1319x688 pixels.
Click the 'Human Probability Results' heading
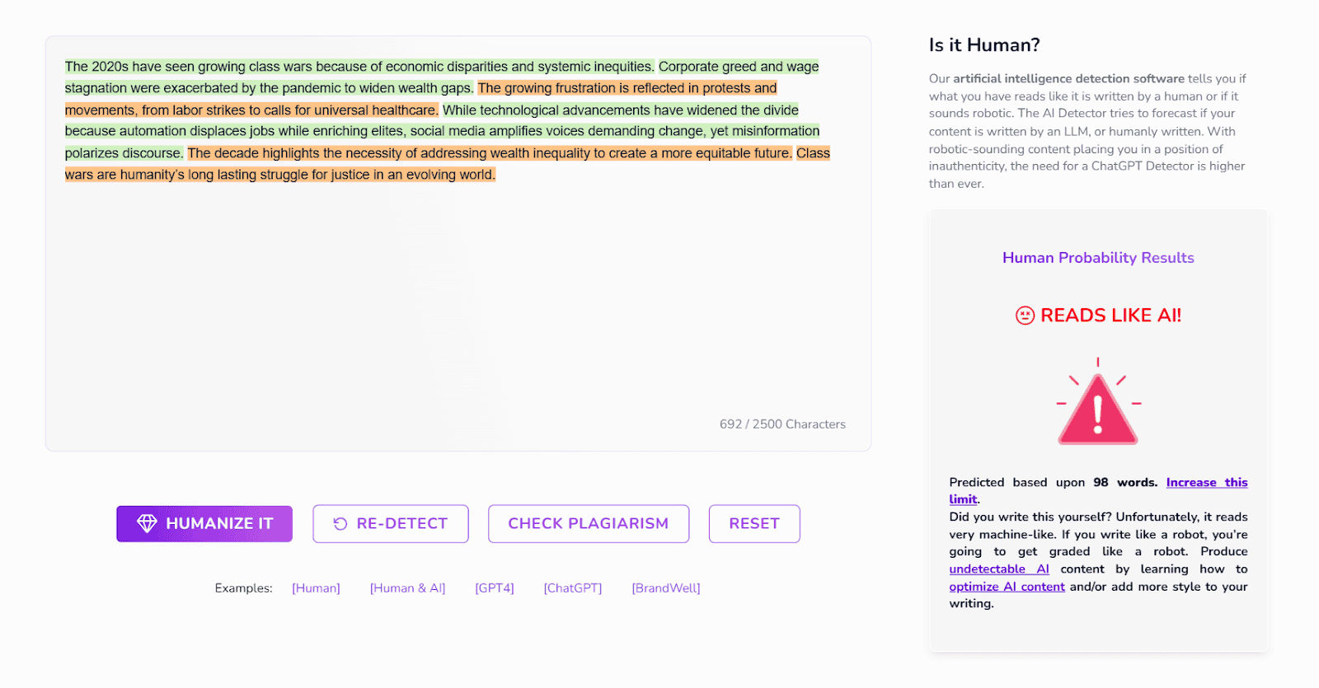click(x=1097, y=258)
